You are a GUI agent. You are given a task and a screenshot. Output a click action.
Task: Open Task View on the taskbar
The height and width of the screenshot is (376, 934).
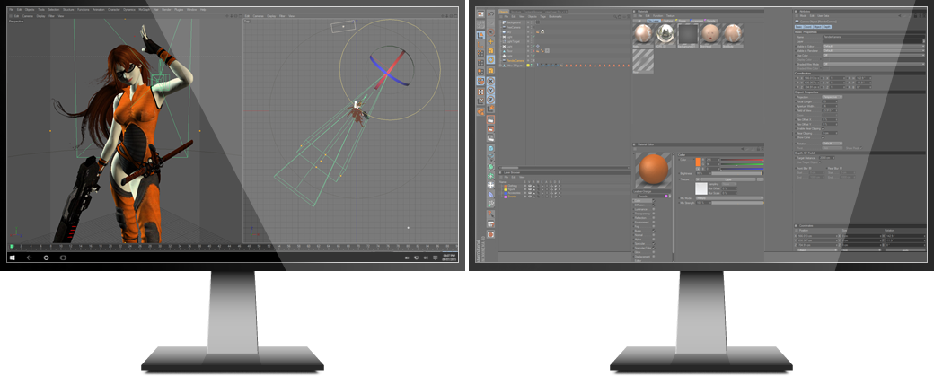[x=63, y=258]
